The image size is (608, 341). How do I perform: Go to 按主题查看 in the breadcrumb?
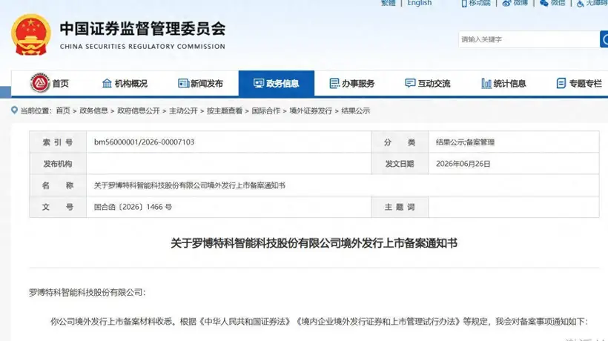225,111
